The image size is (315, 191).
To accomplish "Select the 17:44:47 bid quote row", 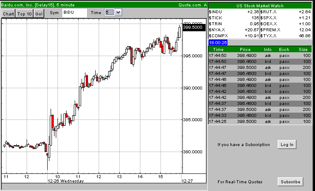I will [x=260, y=74].
